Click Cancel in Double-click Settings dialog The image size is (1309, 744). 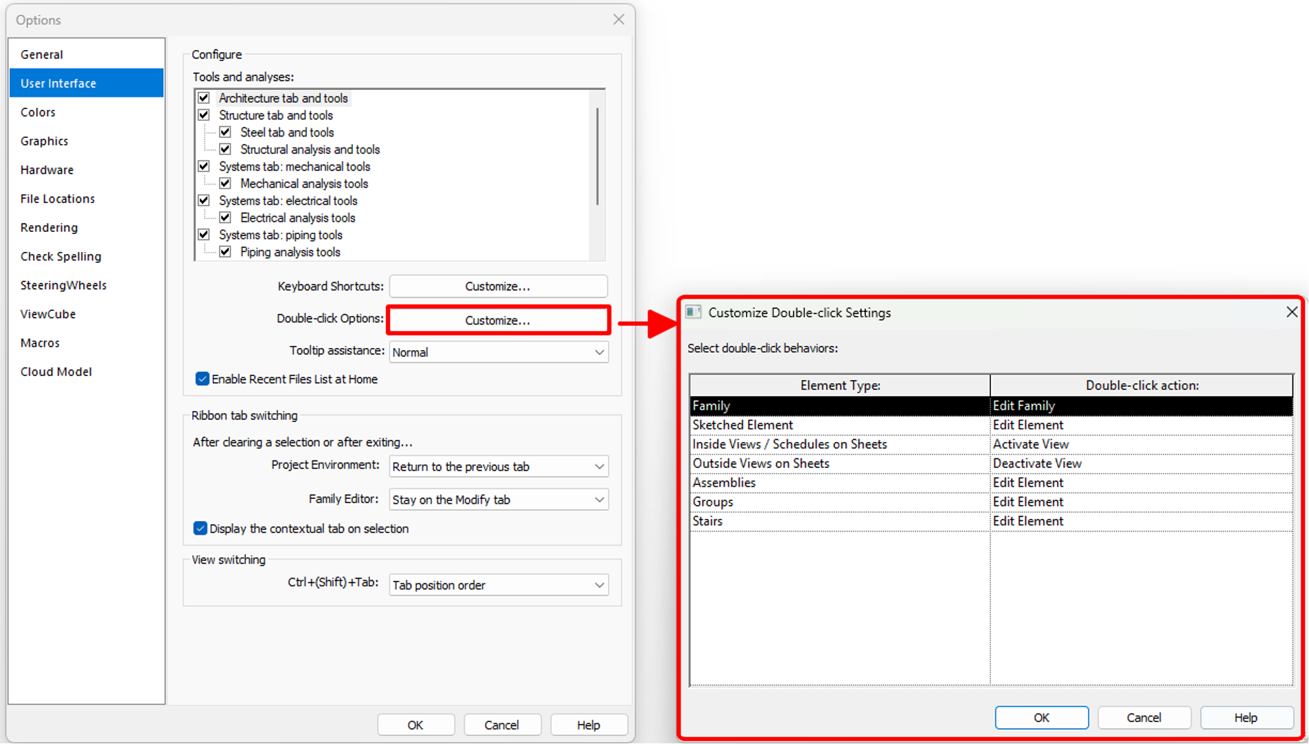[x=1144, y=717]
